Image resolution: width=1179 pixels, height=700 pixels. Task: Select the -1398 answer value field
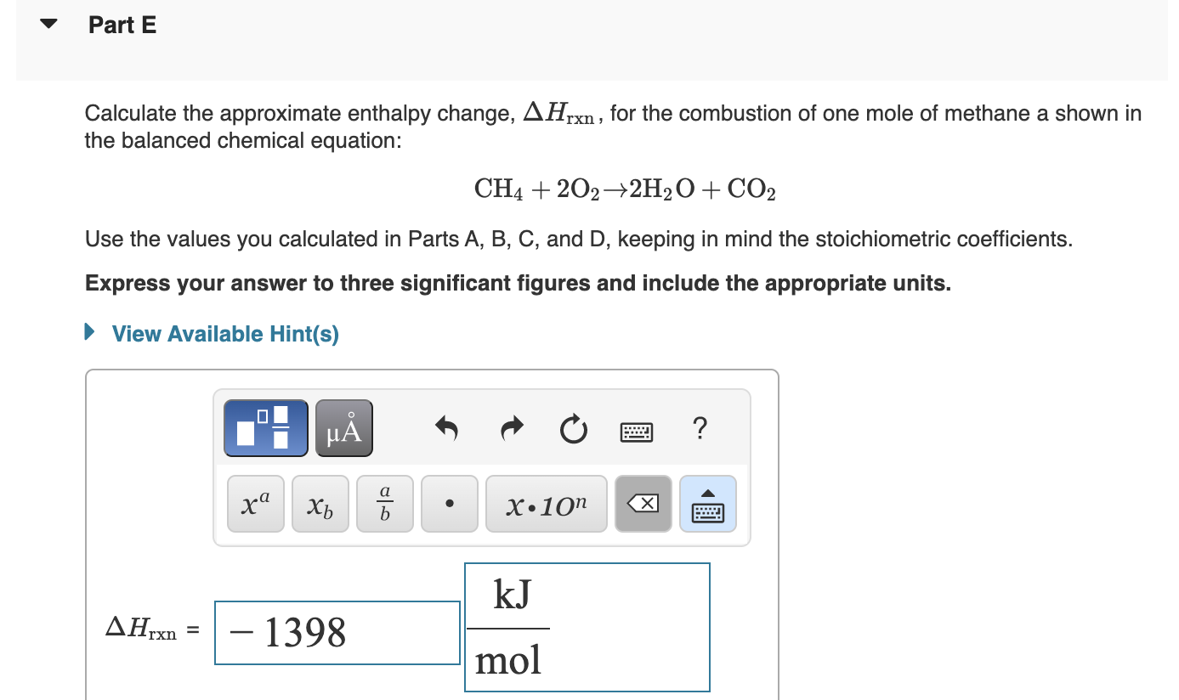[x=337, y=632]
